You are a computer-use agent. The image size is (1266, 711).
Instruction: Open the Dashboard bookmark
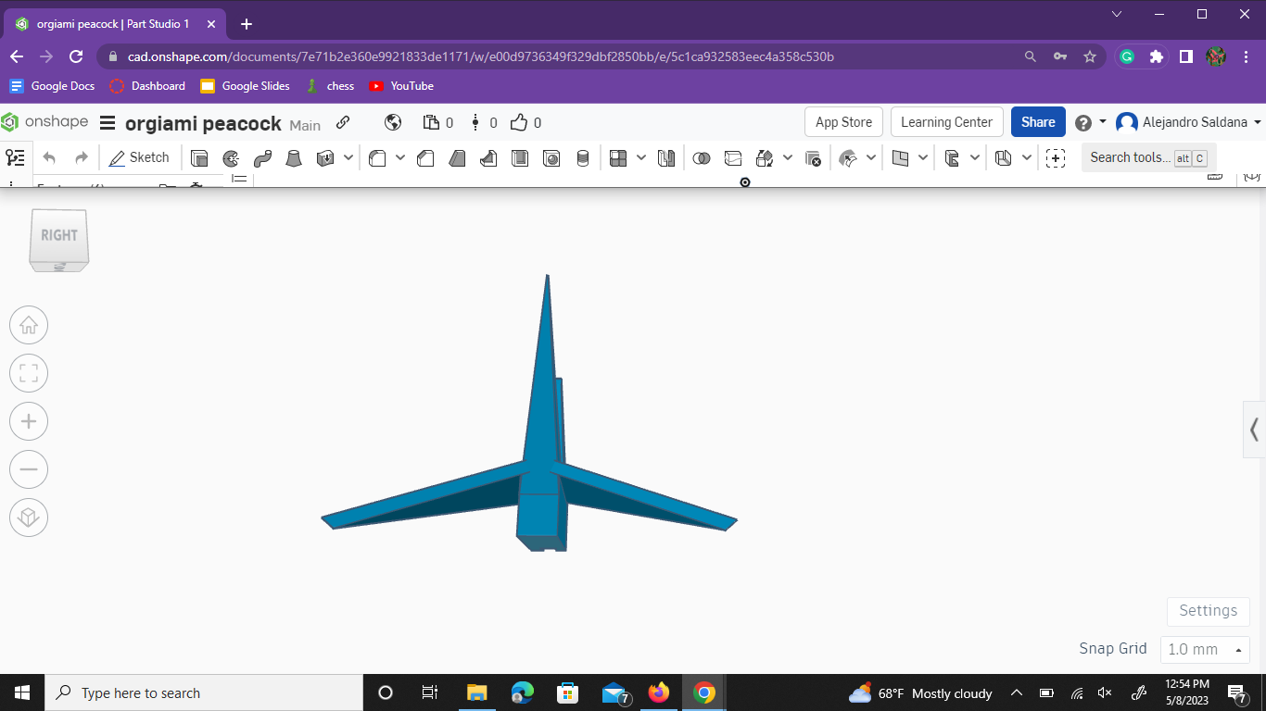pyautogui.click(x=147, y=86)
